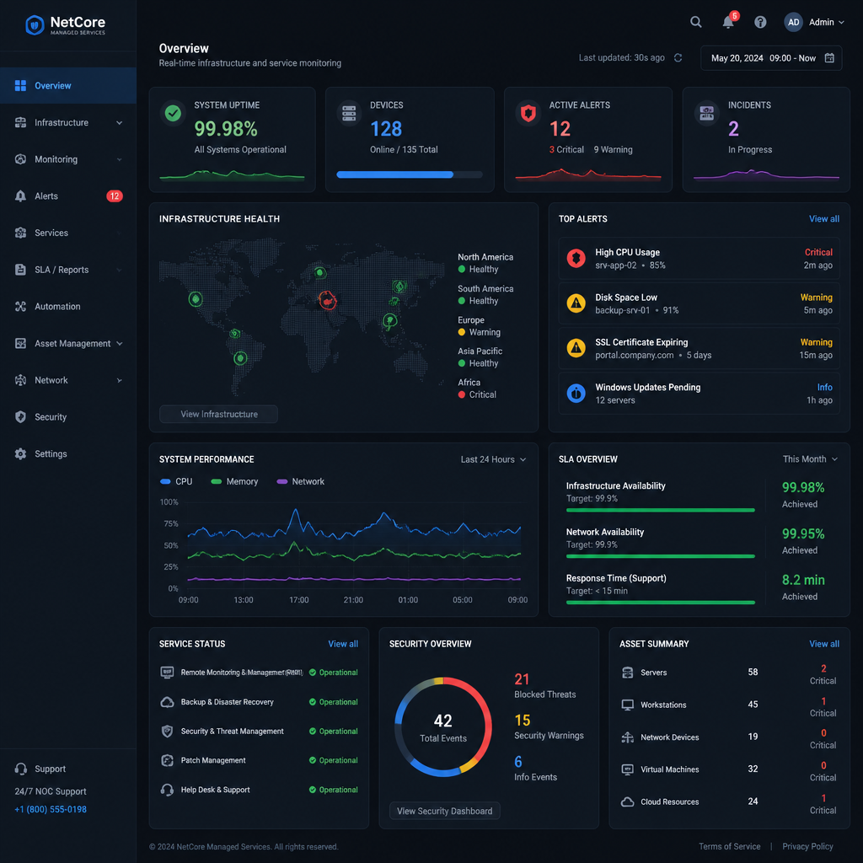
Task: Click the Response Time (Support) progress bar
Action: (x=661, y=603)
